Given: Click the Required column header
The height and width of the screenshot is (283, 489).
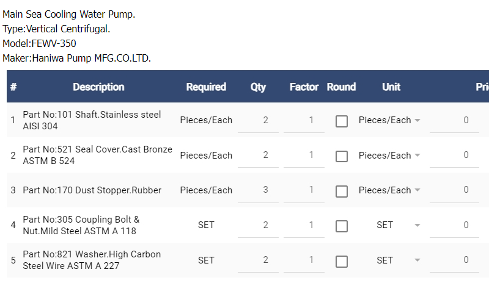Looking at the screenshot, I should 206,87.
